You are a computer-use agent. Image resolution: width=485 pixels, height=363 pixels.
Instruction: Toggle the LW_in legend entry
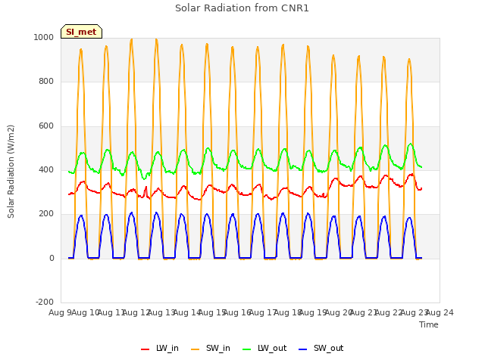pyautogui.click(x=160, y=348)
